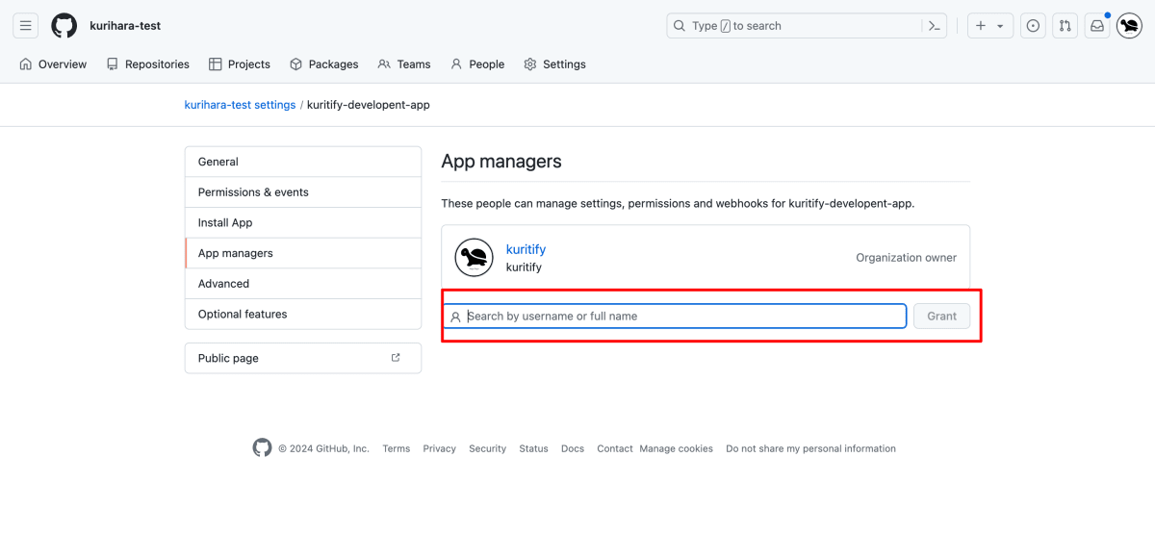Switch to the organization Settings tab

[x=554, y=64]
